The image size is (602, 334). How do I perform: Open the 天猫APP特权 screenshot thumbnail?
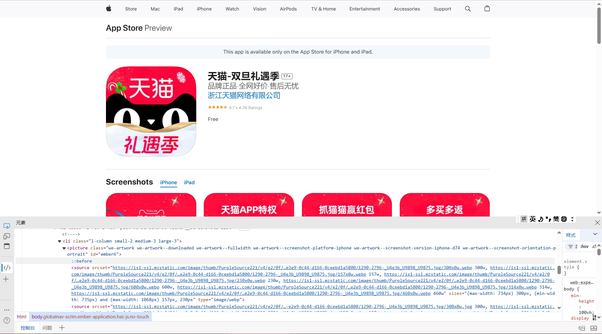(x=249, y=205)
